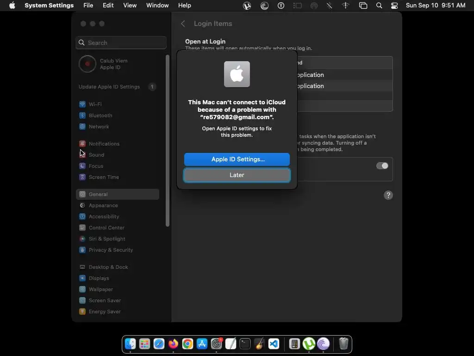Click the Apple ID Settings… button
This screenshot has width=474, height=356.
coord(237,159)
